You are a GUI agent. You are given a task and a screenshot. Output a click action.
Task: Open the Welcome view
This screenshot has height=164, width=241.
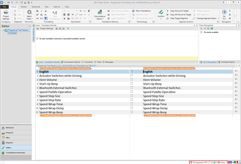coord(16,128)
